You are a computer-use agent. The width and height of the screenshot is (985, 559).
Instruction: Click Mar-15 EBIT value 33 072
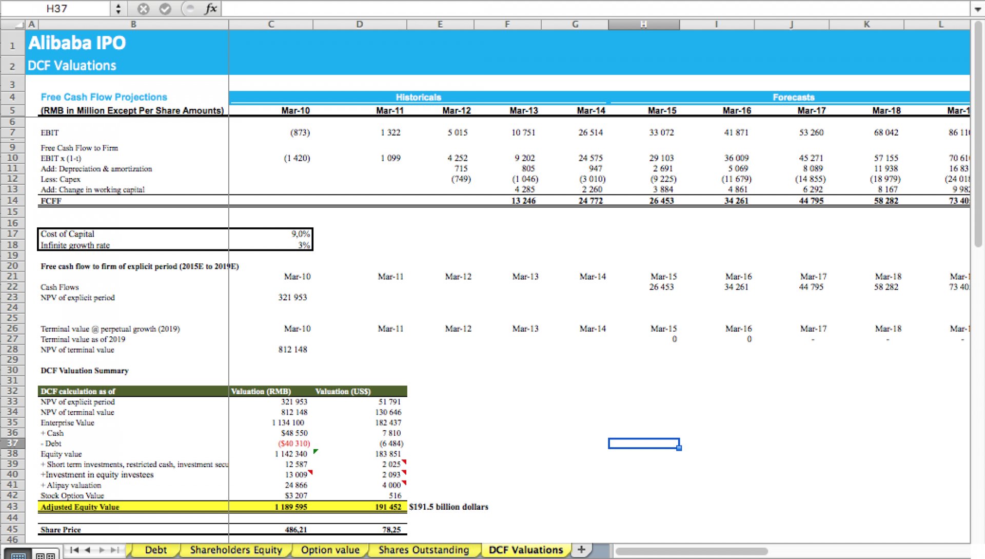pos(661,132)
